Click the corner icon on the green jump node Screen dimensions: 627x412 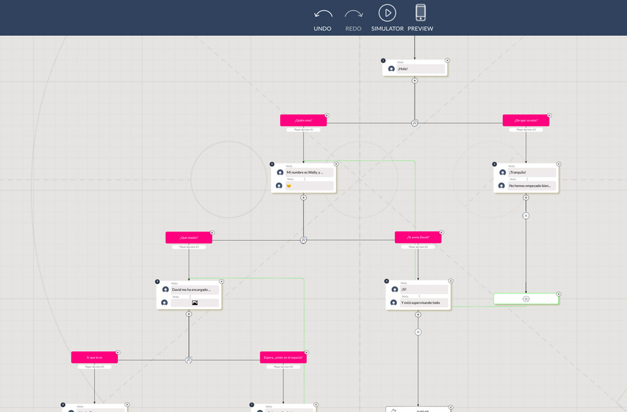click(x=559, y=294)
